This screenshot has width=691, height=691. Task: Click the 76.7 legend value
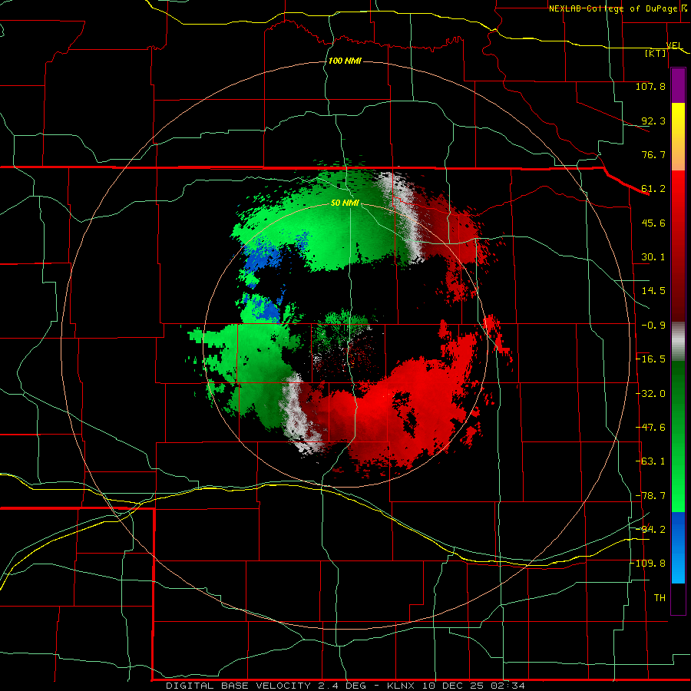(653, 154)
